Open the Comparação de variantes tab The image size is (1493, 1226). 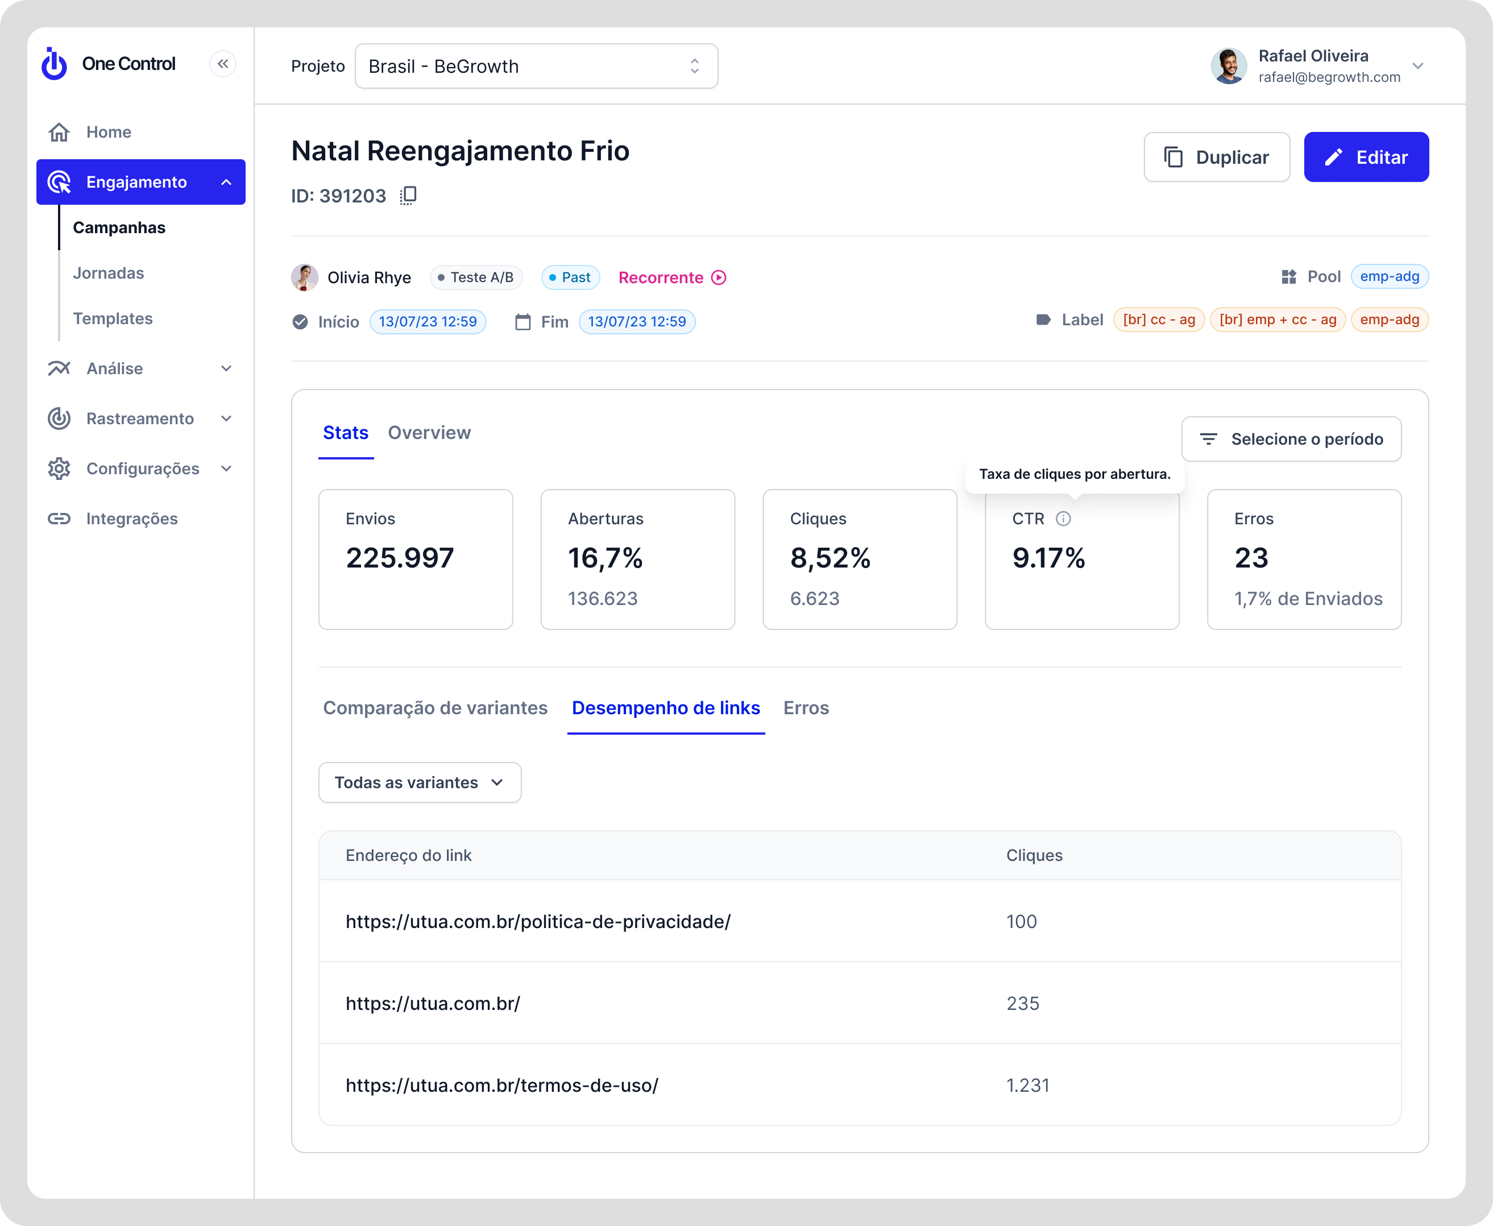pos(435,709)
